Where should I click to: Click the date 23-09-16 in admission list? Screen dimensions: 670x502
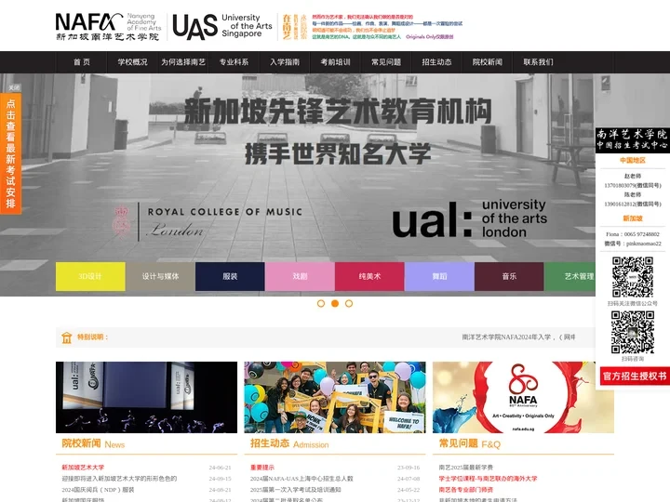(x=409, y=468)
